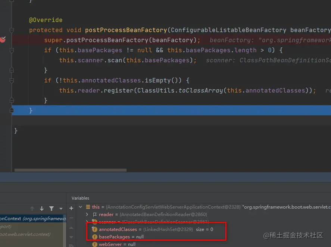Image resolution: width=331 pixels, height=247 pixels.
Task: Click the editor horizontal scrollbar thumb
Action: pos(70,170)
